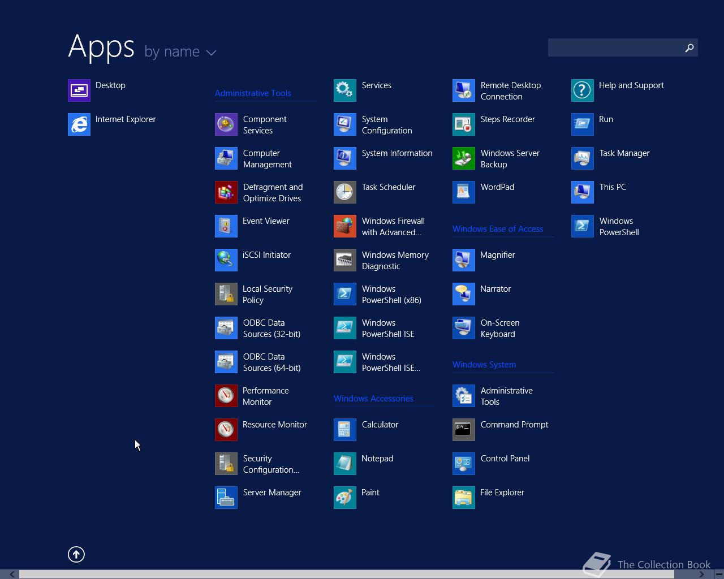The height and width of the screenshot is (579, 724).
Task: Launch Server Manager icon
Action: pyautogui.click(x=226, y=498)
